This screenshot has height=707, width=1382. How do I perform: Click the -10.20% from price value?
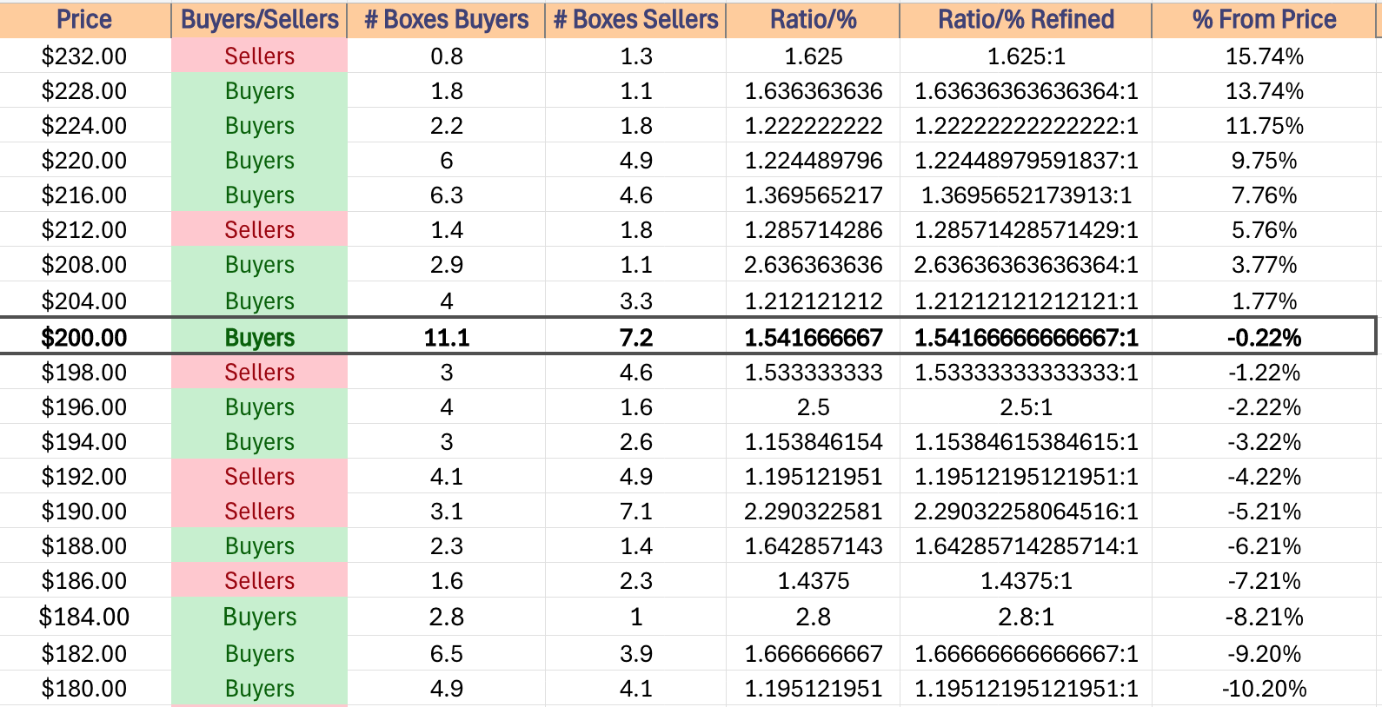click(x=1264, y=689)
